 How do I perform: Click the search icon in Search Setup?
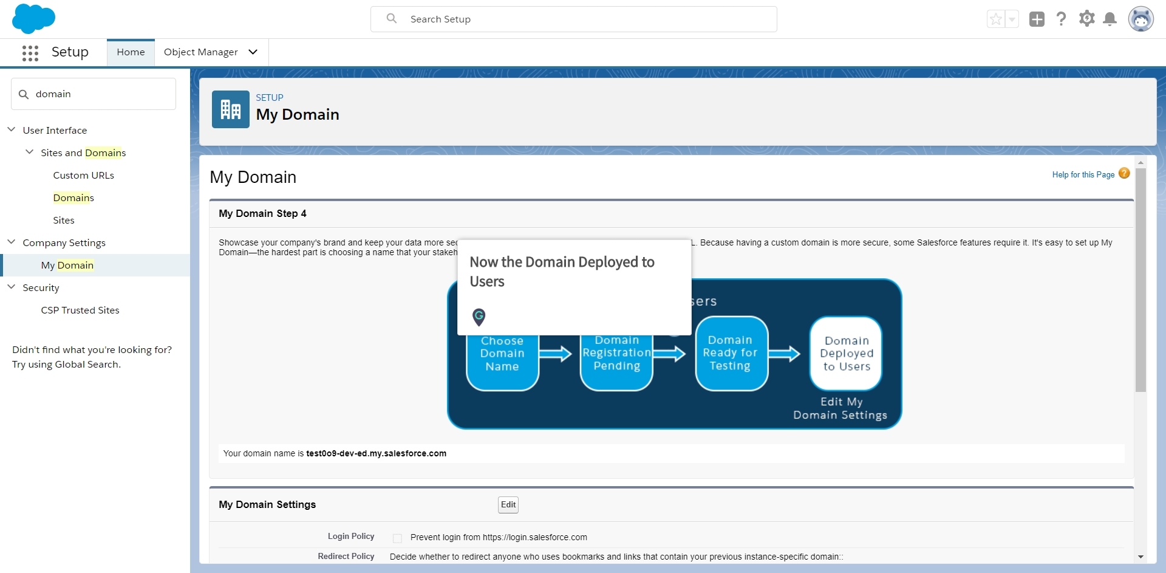pyautogui.click(x=392, y=19)
